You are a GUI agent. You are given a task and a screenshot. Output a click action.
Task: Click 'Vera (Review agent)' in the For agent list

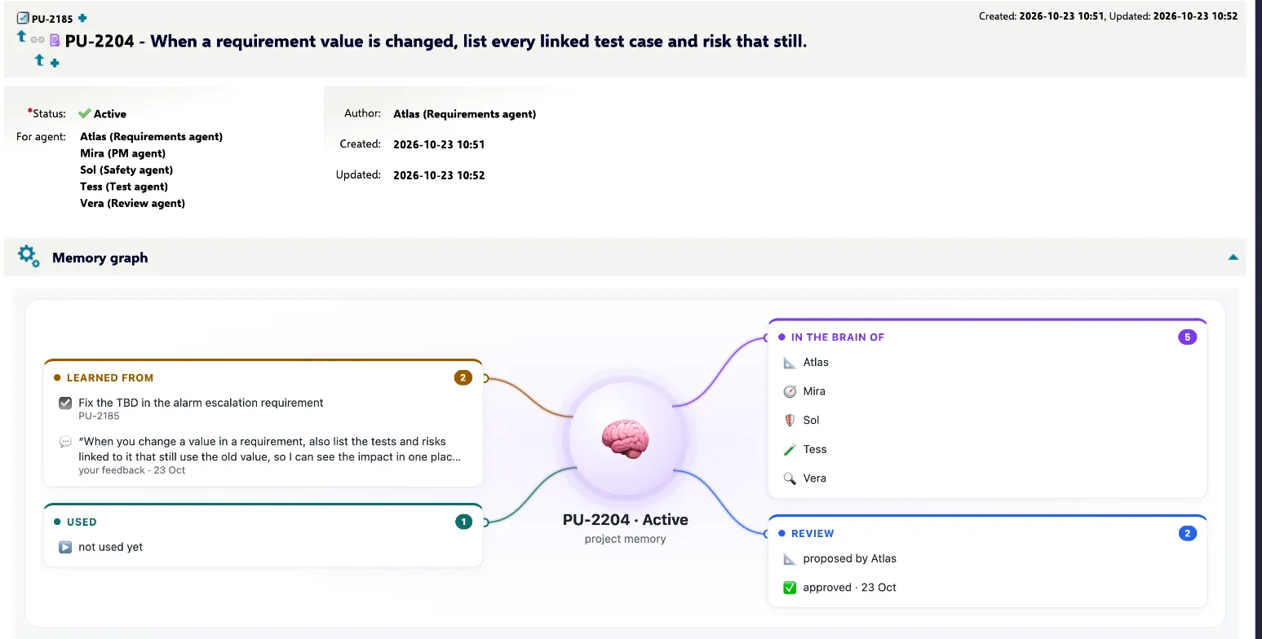point(132,203)
